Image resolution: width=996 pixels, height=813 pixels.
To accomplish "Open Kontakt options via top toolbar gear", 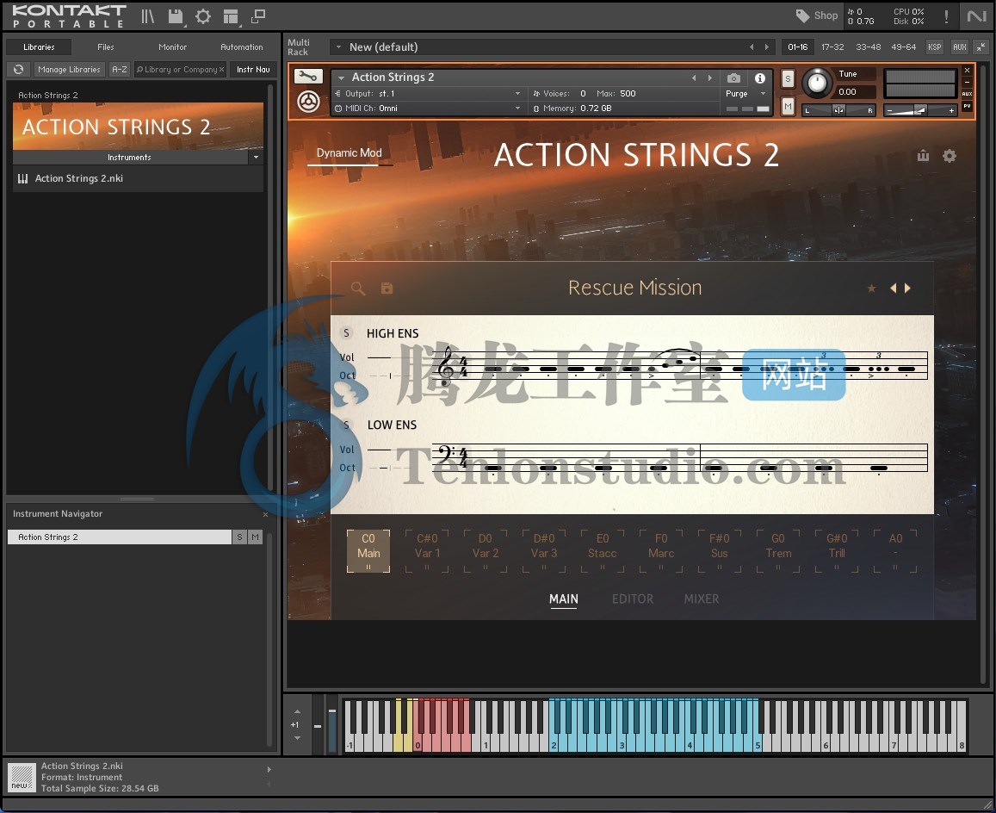I will pos(202,16).
